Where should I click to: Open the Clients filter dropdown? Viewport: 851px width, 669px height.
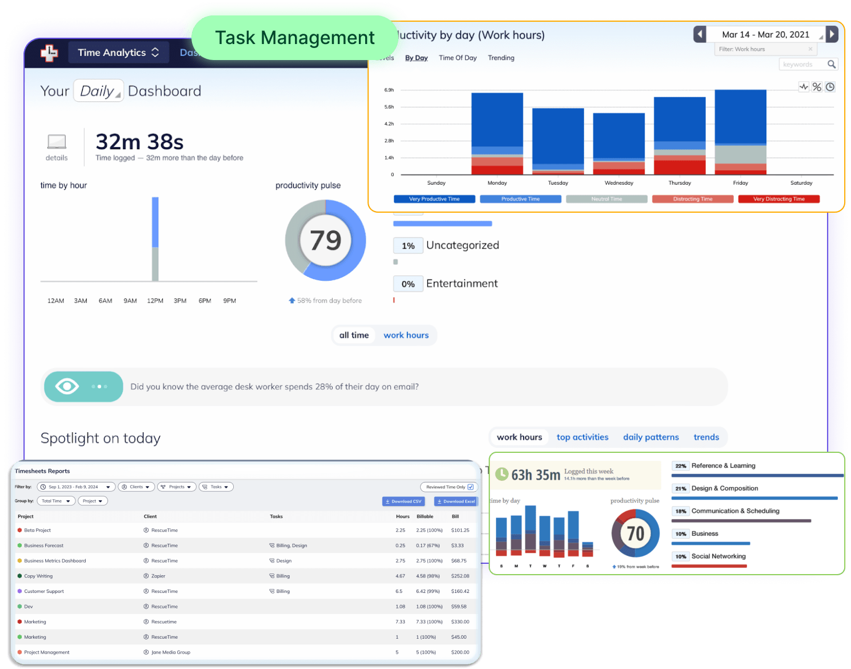point(136,487)
